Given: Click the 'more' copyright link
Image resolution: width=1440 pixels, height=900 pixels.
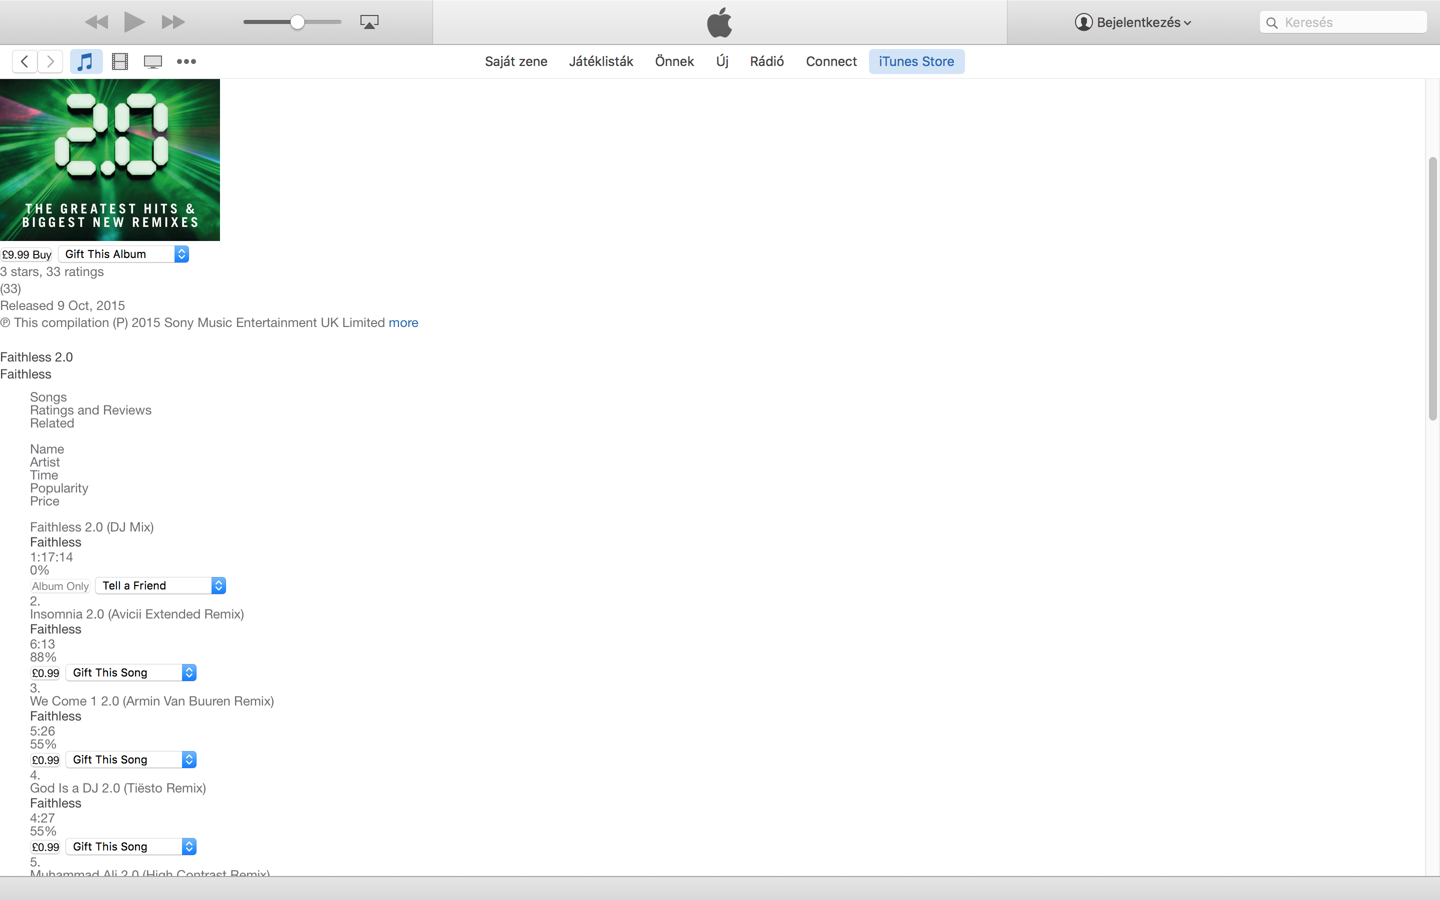Looking at the screenshot, I should coord(403,322).
